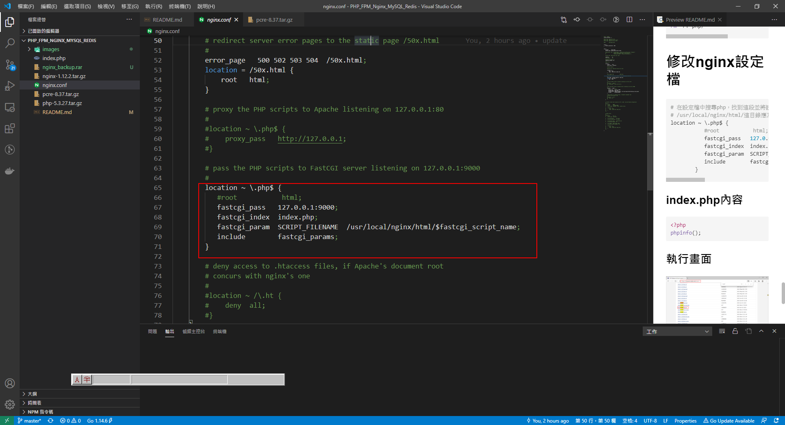This screenshot has height=425, width=785.
Task: Open the output channel dropdown
Action: [x=677, y=331]
